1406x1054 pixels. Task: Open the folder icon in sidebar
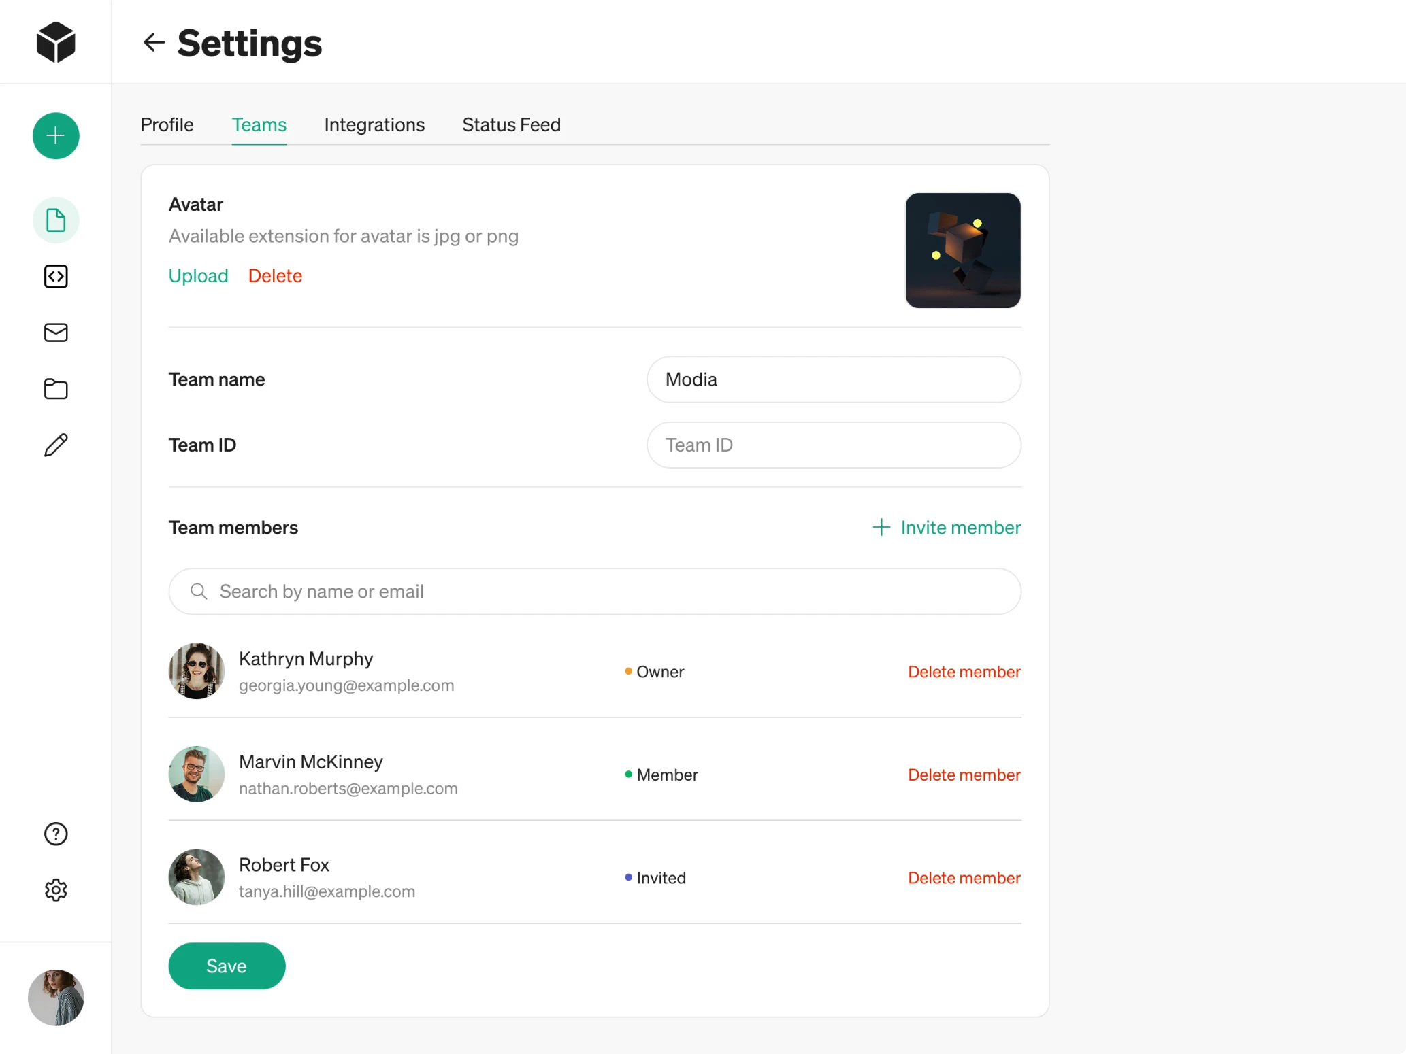(x=56, y=389)
